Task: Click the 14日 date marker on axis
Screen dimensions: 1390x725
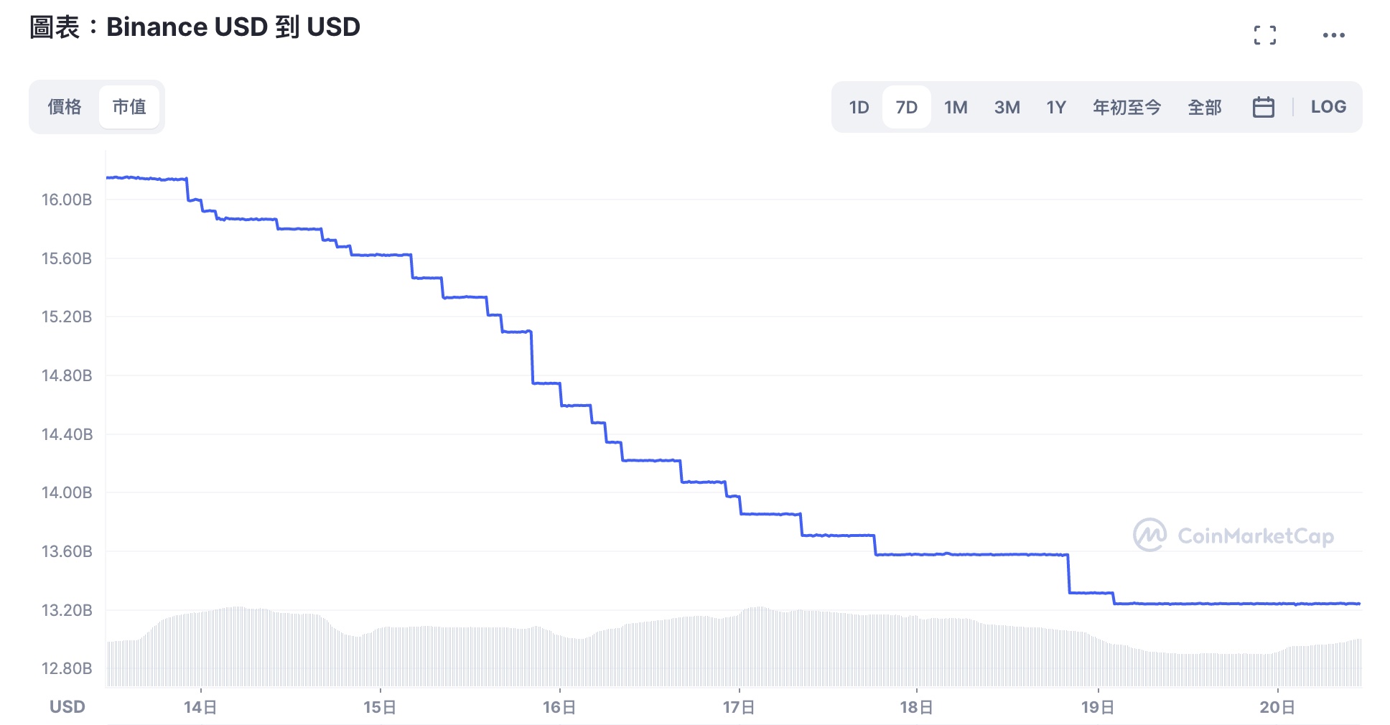Action: 200,707
